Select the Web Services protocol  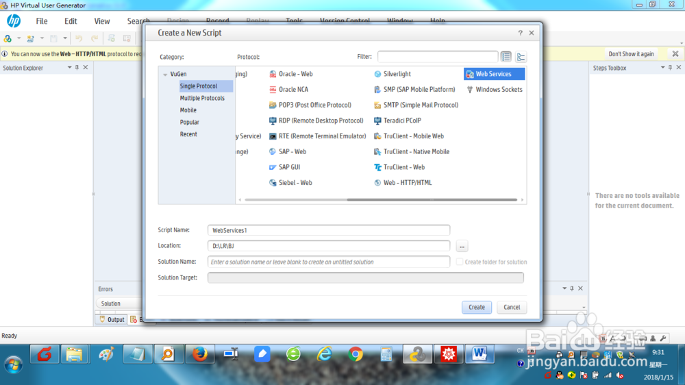pos(494,74)
